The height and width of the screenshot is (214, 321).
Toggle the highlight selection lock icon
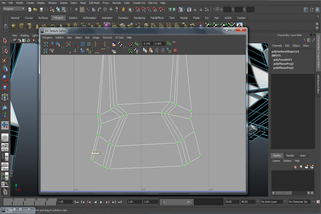coord(124,10)
